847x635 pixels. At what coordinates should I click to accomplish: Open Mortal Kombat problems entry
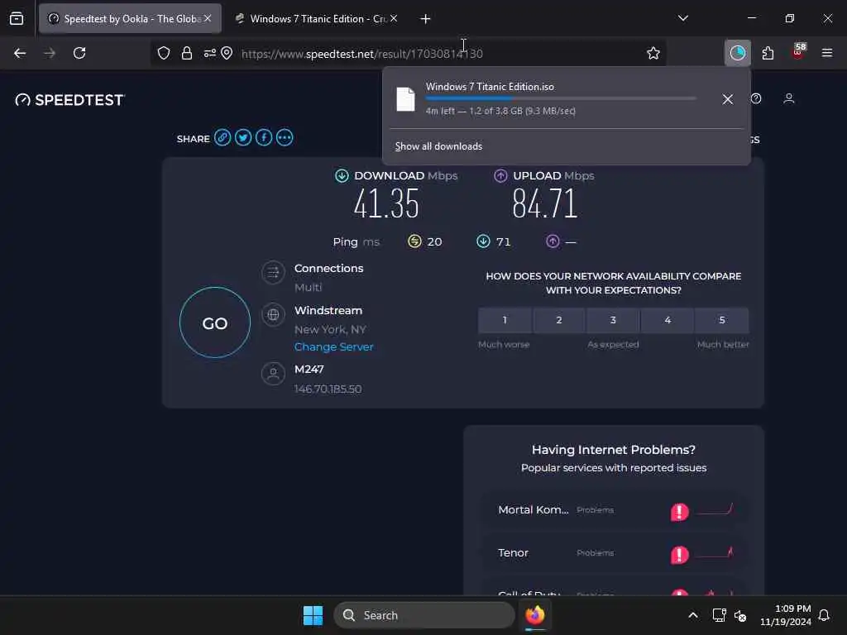[x=615, y=509]
